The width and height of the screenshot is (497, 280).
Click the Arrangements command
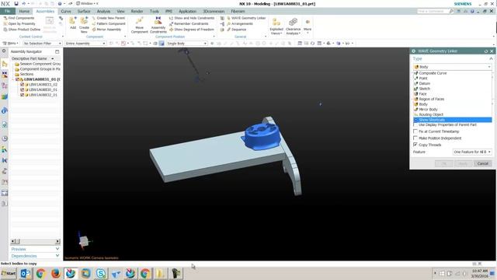[x=240, y=24]
